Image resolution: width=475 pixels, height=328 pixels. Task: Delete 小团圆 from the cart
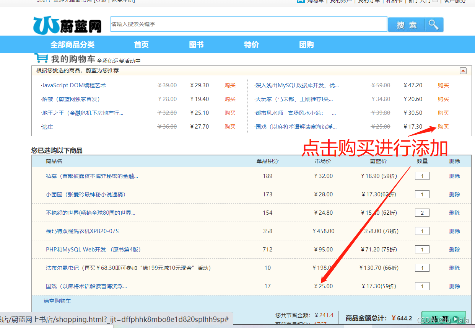[454, 194]
